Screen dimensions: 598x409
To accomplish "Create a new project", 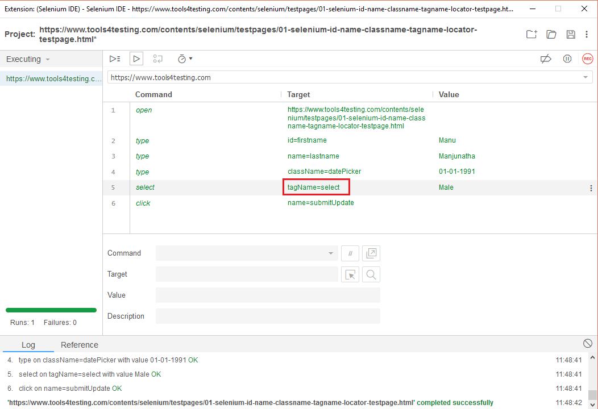I will click(531, 34).
